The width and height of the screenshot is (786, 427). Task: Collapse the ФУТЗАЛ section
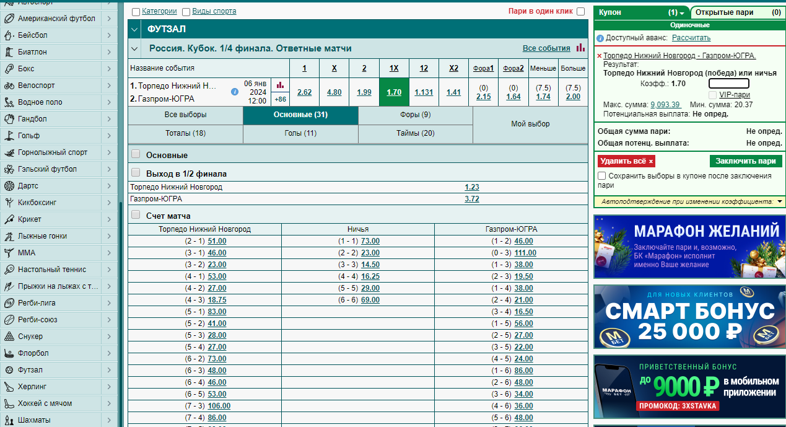click(134, 29)
